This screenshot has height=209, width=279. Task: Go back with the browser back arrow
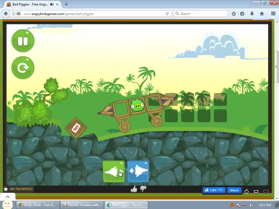(x=6, y=14)
